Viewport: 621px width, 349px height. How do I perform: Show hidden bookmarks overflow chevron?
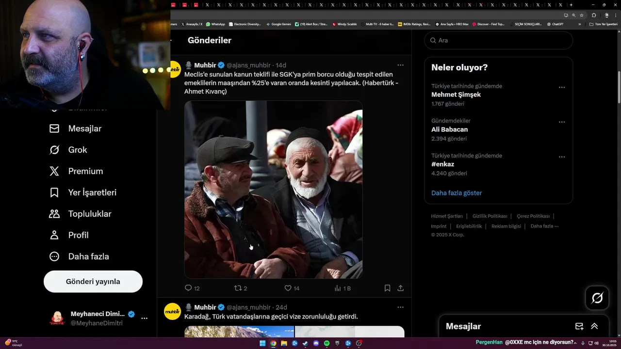coord(579,24)
